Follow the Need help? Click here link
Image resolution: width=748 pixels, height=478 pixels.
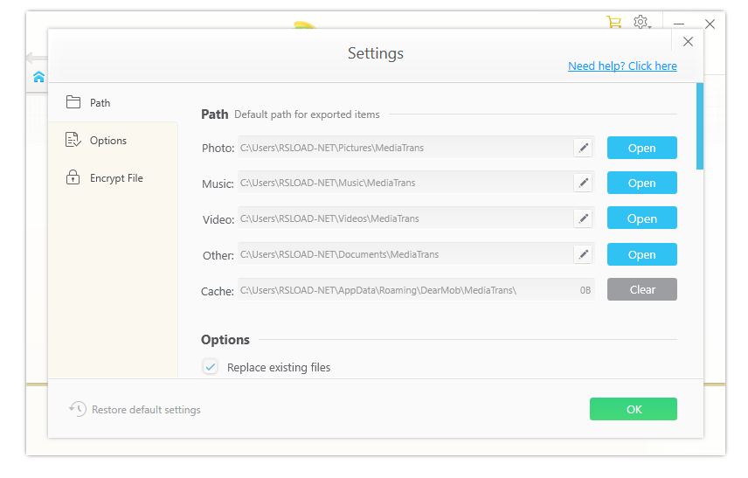tap(622, 66)
